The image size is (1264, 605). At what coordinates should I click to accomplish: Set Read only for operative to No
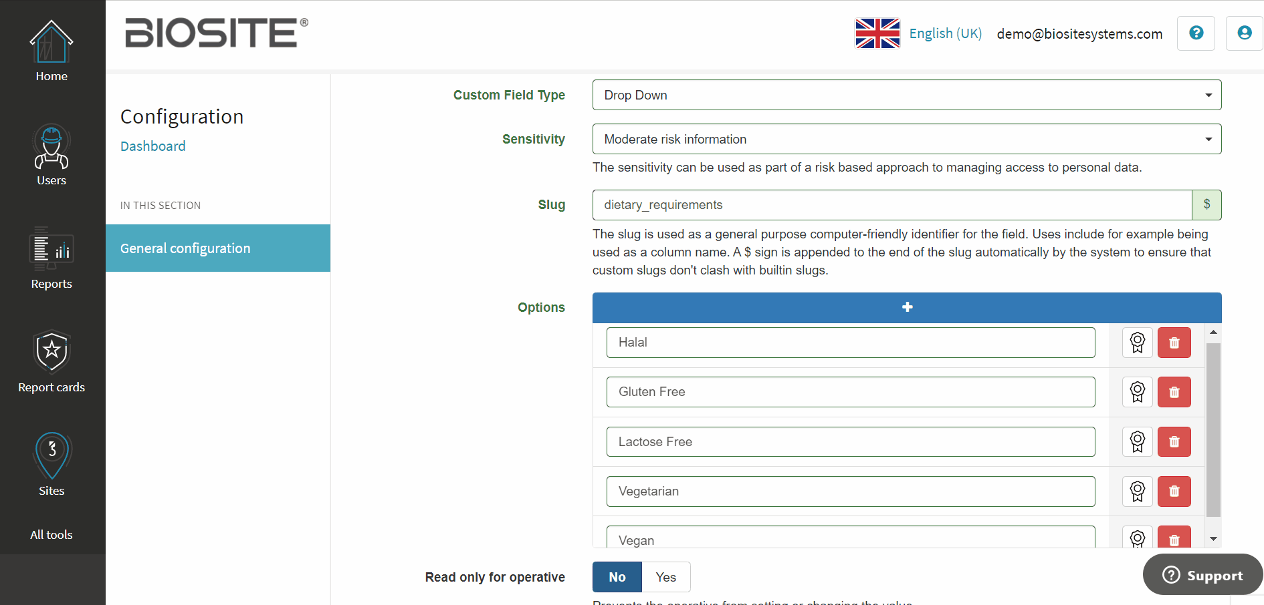[617, 577]
